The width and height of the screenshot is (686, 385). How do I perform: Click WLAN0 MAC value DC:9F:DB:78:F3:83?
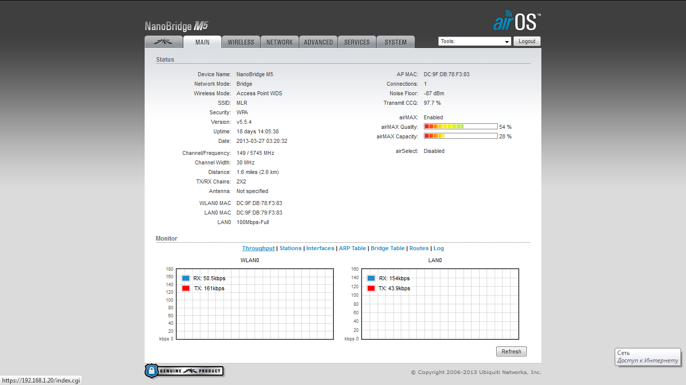260,203
